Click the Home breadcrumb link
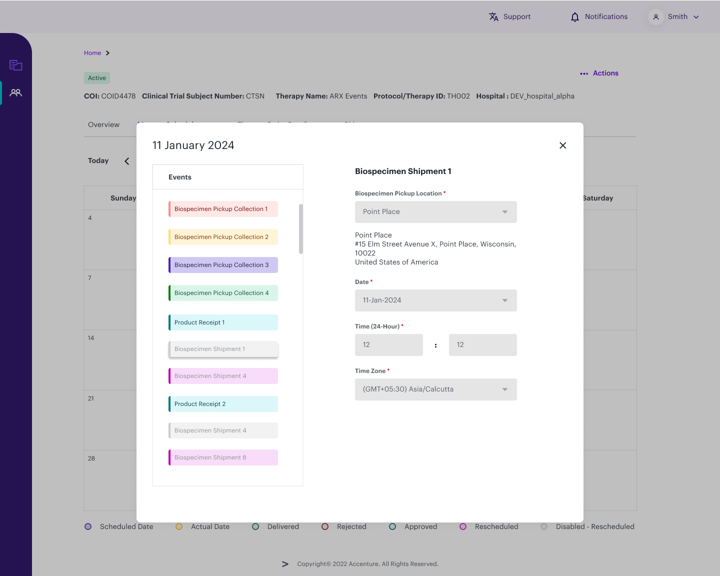The width and height of the screenshot is (720, 576). (92, 52)
